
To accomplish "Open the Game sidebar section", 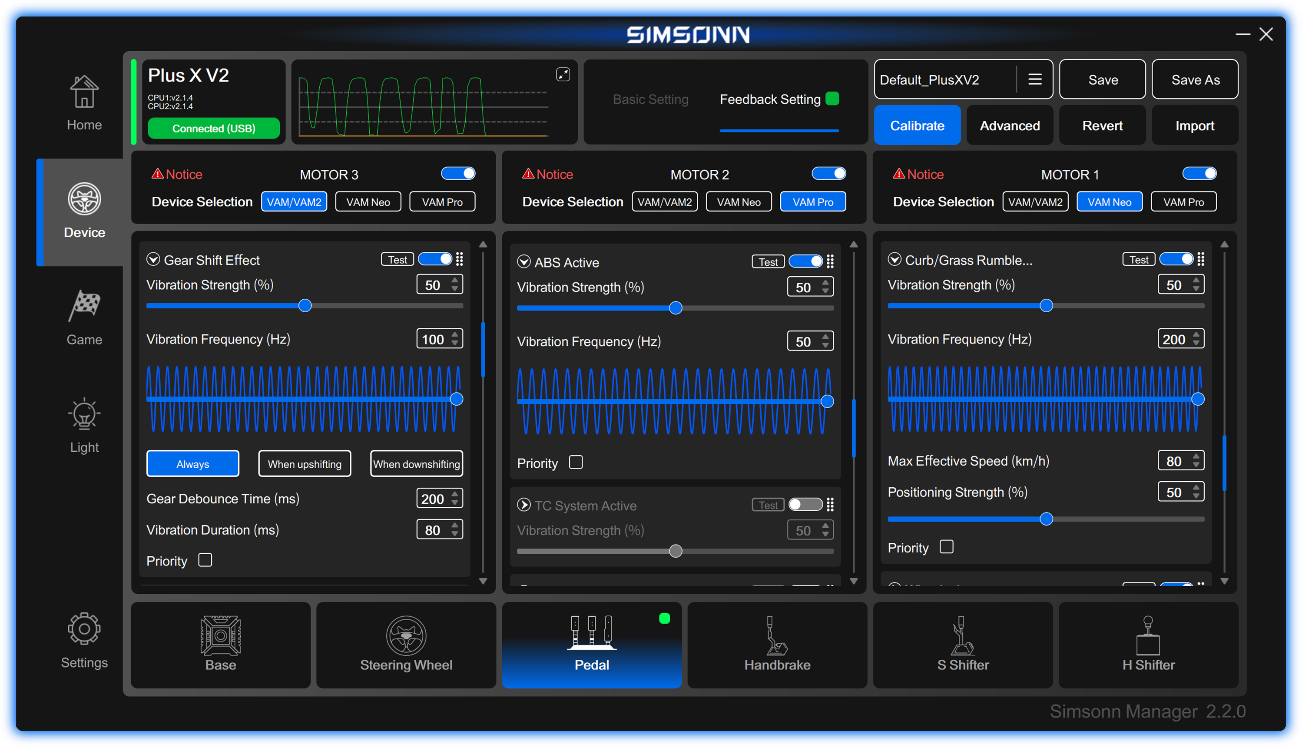I will pos(84,317).
